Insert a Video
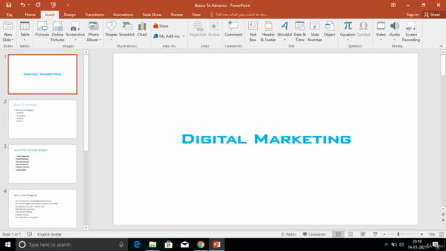The image size is (446, 251). [x=380, y=31]
